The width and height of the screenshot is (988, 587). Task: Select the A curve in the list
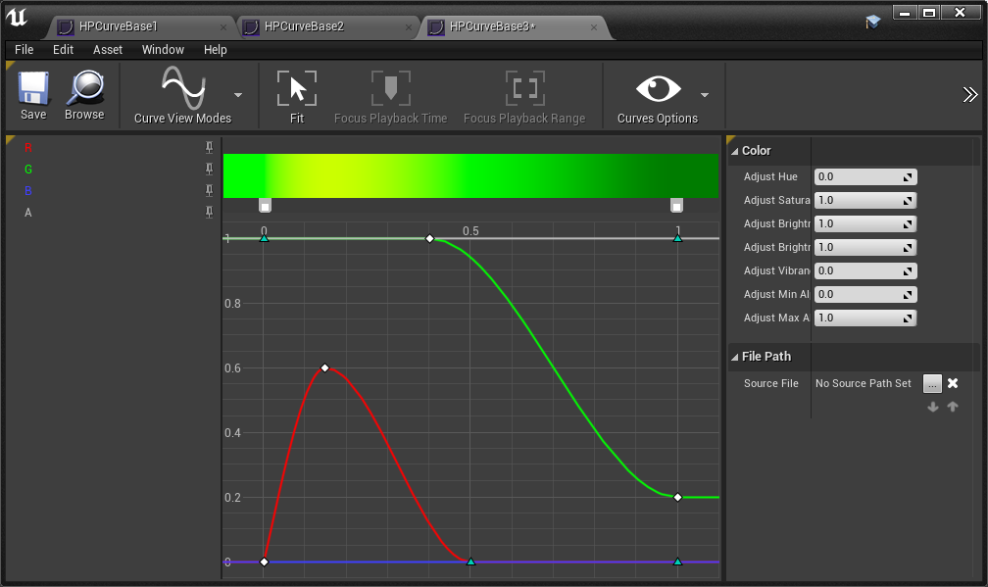pyautogui.click(x=27, y=213)
